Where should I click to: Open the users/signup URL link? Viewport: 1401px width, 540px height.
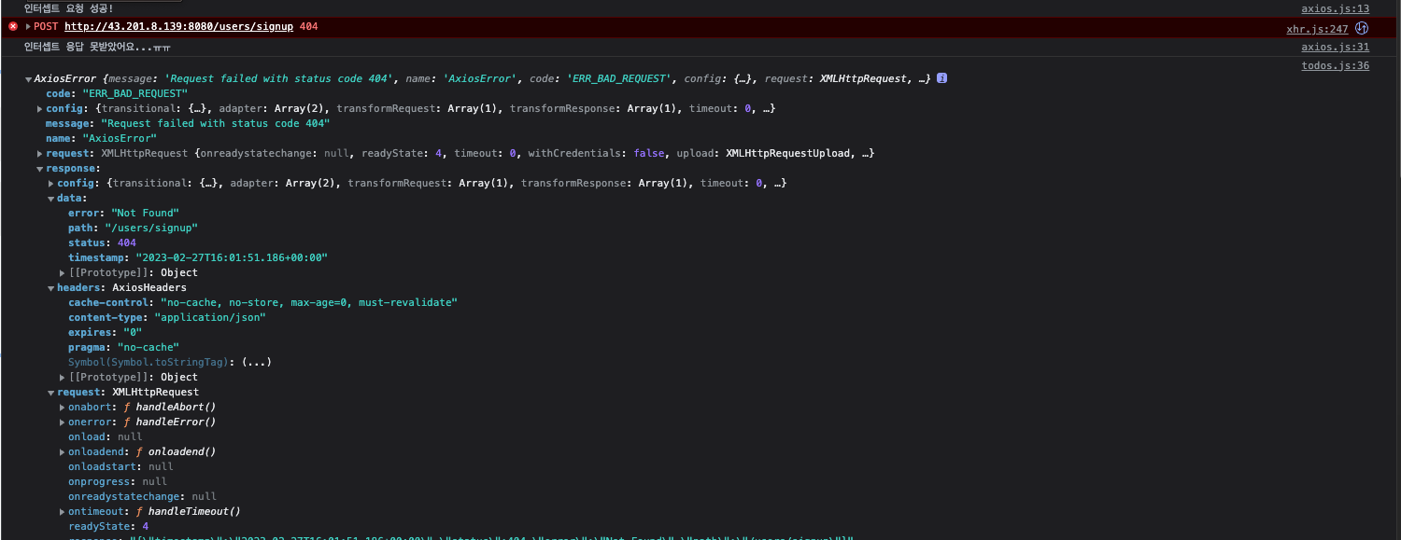178,26
